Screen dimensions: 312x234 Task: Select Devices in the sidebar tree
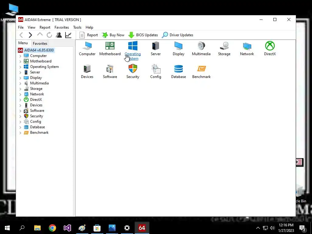36,105
